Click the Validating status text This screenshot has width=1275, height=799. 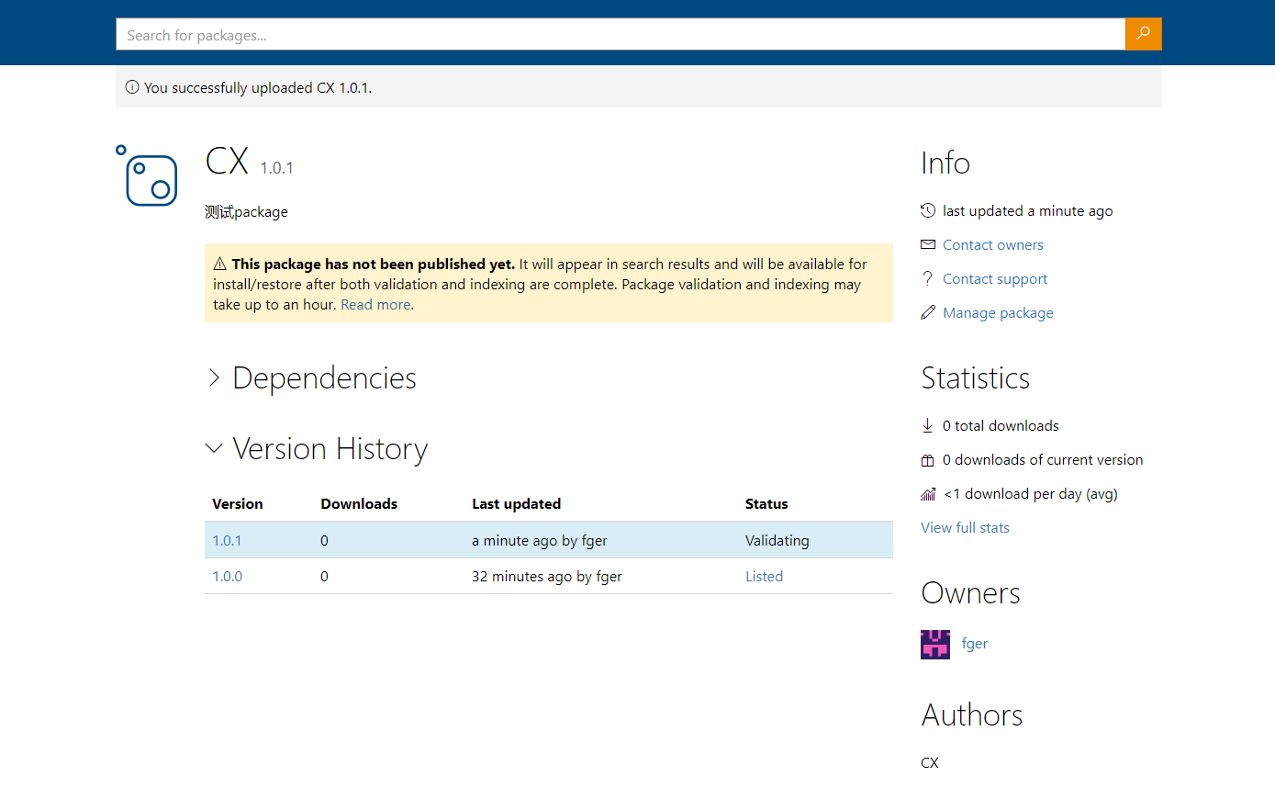tap(777, 540)
